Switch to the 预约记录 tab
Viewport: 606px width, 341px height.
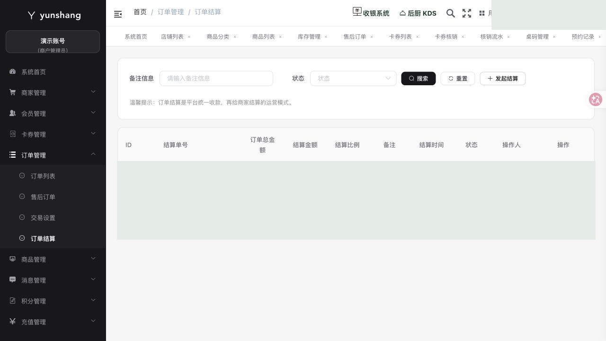tap(583, 36)
